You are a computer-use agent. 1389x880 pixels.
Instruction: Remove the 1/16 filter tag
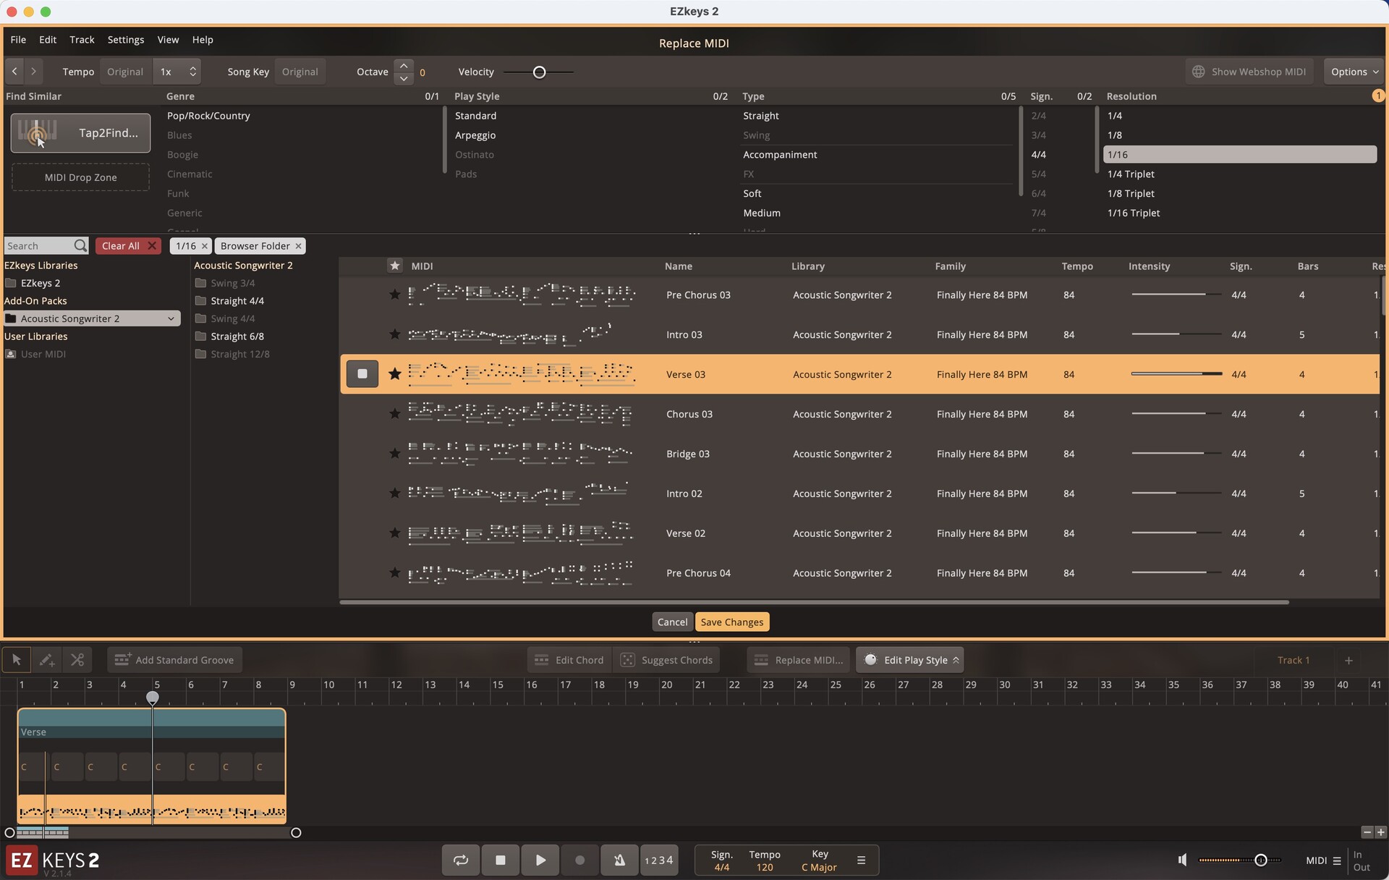click(205, 246)
